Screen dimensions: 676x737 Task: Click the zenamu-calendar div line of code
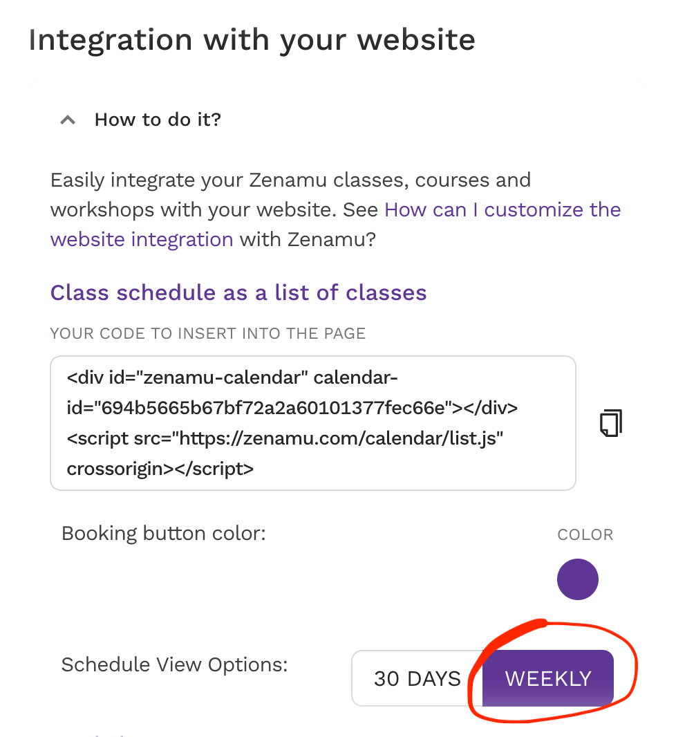click(232, 378)
